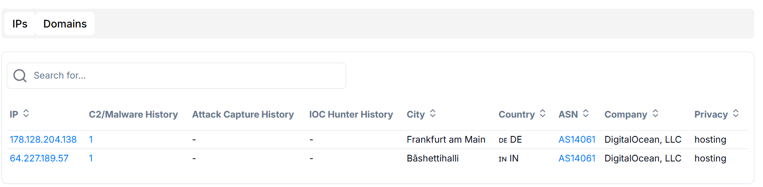Switch to the Domains tab
Image resolution: width=763 pixels, height=187 pixels.
pyautogui.click(x=65, y=24)
